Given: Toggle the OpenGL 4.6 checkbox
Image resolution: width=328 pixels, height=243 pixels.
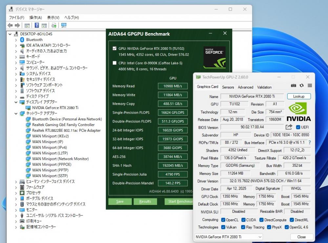Looking at the screenshot, I should [287, 227].
